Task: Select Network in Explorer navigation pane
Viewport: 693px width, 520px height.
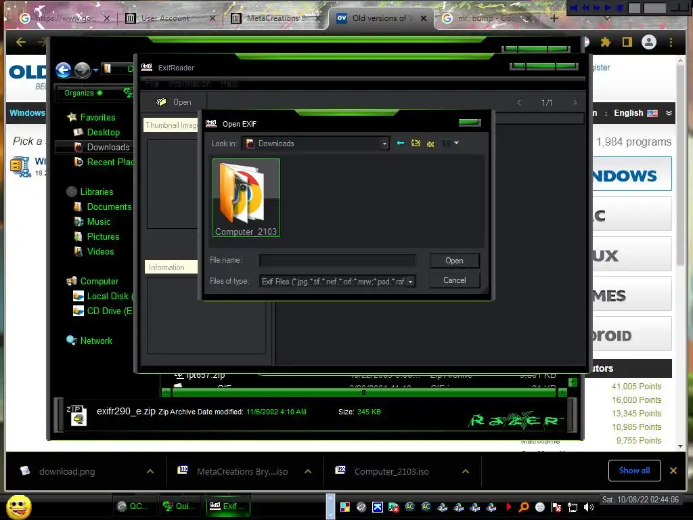Action: coord(96,341)
